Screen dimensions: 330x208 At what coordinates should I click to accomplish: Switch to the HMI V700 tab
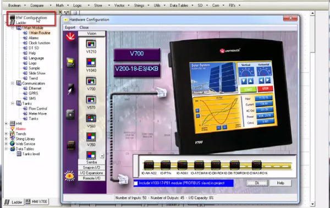[x=36, y=202]
